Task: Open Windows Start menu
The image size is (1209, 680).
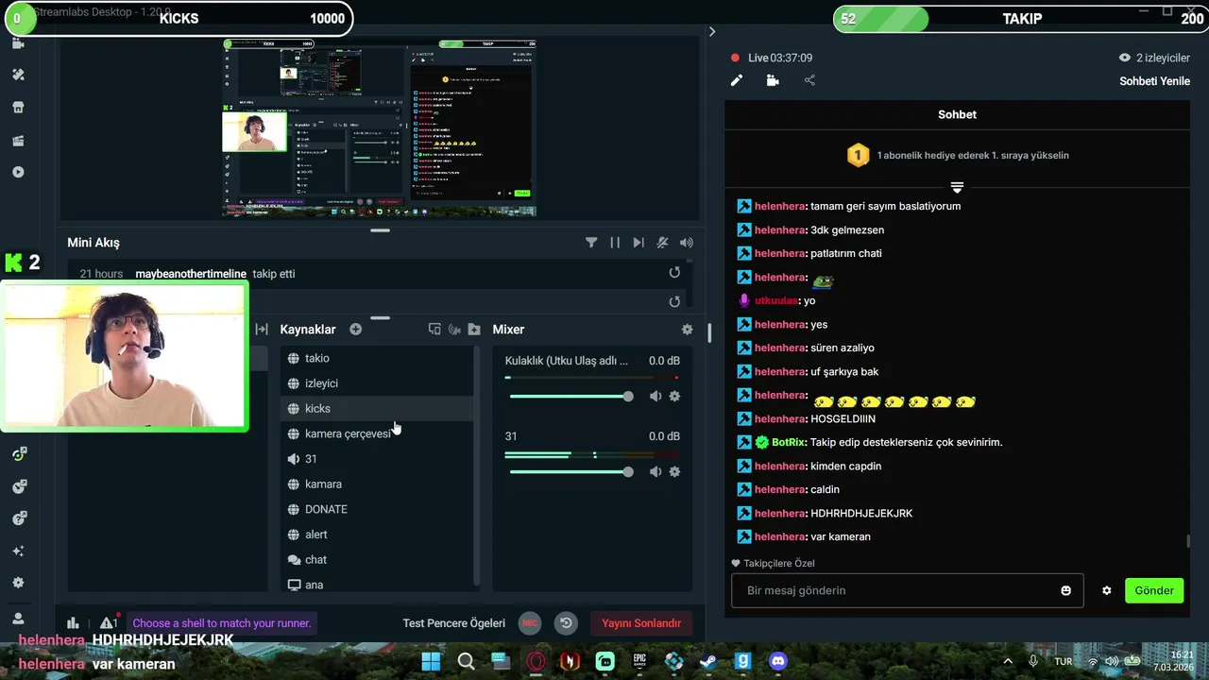Action: pos(431,661)
